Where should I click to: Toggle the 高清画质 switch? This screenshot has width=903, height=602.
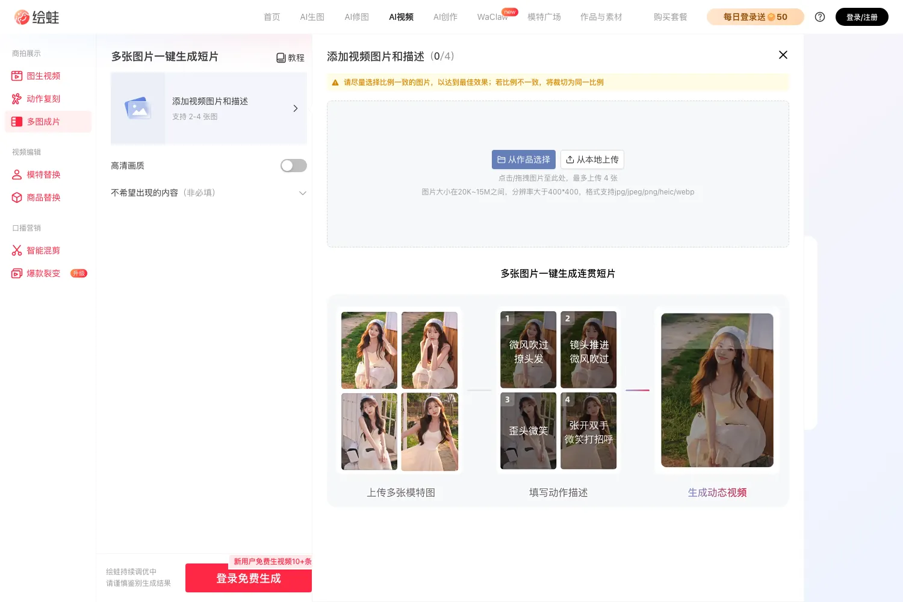[294, 166]
